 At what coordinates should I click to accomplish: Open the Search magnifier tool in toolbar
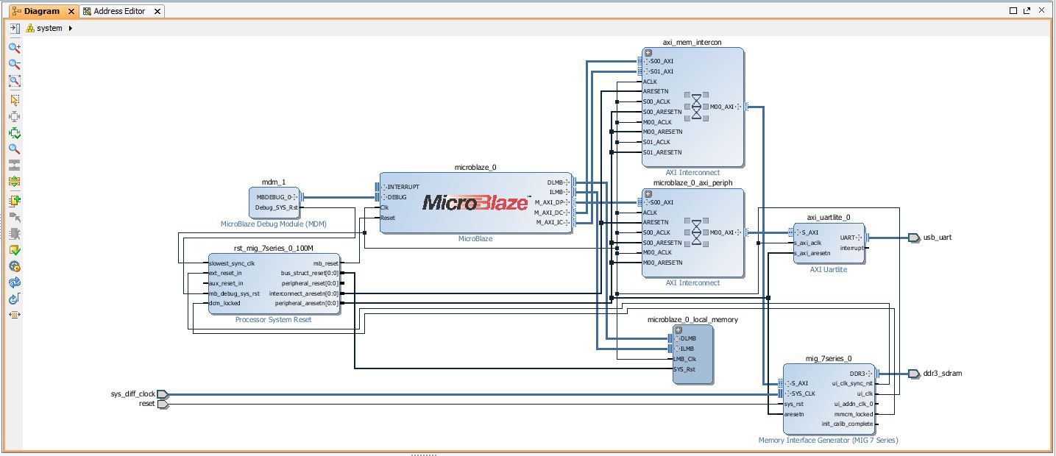(14, 149)
